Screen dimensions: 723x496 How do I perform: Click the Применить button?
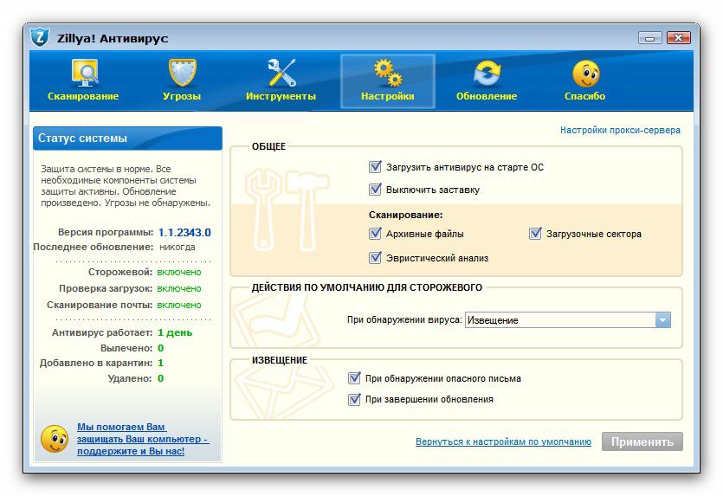click(642, 441)
